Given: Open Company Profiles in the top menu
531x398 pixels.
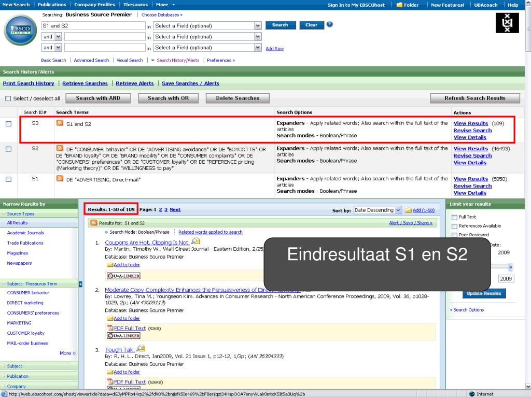Looking at the screenshot, I should click(x=94, y=5).
